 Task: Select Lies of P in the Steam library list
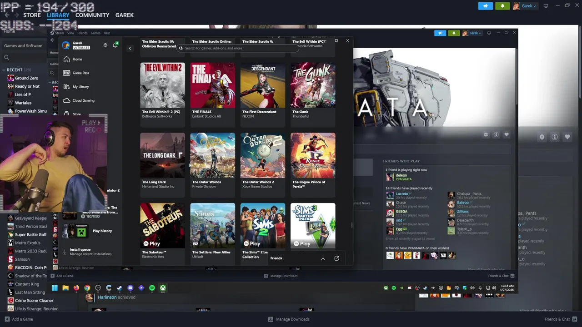pyautogui.click(x=23, y=94)
